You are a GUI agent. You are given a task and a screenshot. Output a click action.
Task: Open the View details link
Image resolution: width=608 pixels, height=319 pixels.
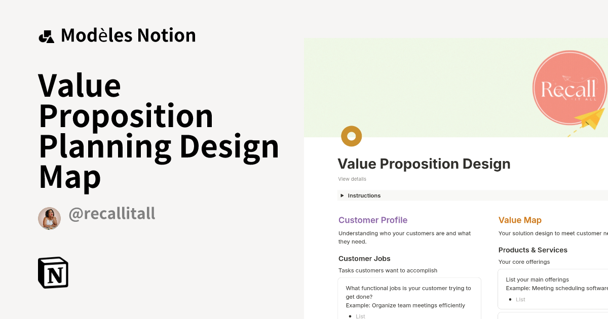coord(352,179)
